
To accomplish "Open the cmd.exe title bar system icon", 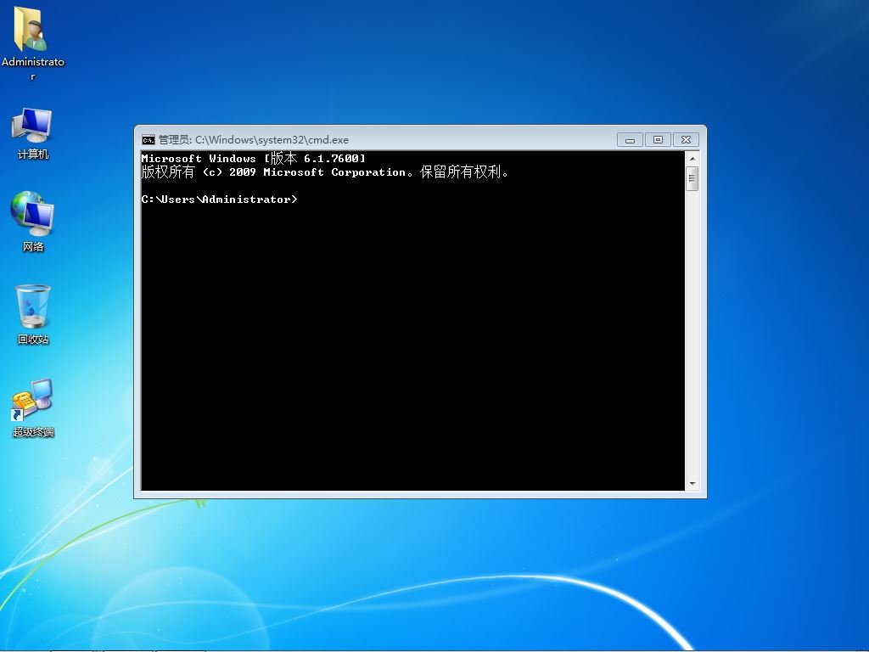I will point(148,140).
